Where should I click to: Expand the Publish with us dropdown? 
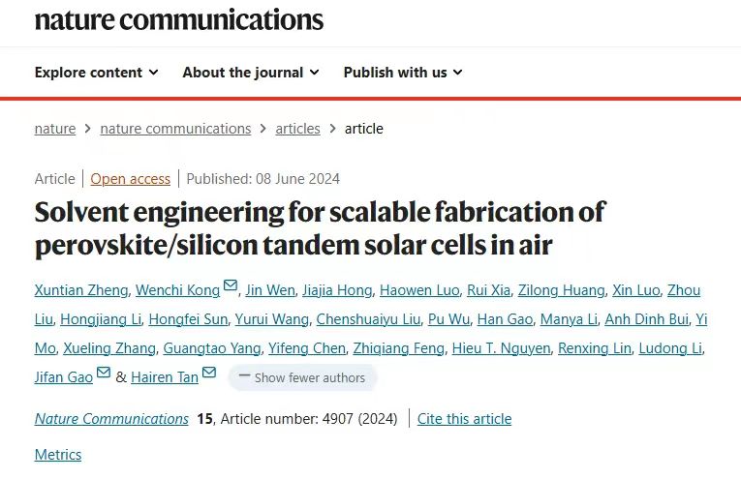point(403,73)
